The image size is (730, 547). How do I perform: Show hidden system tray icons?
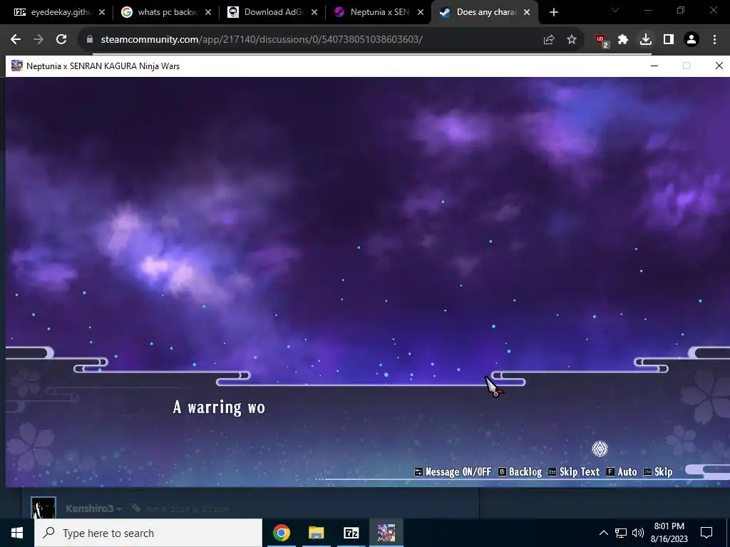click(x=603, y=533)
